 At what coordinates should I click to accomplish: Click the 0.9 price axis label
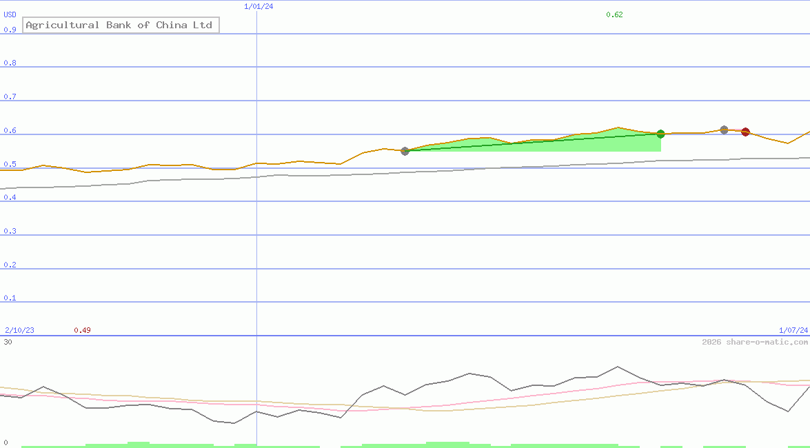click(x=10, y=30)
